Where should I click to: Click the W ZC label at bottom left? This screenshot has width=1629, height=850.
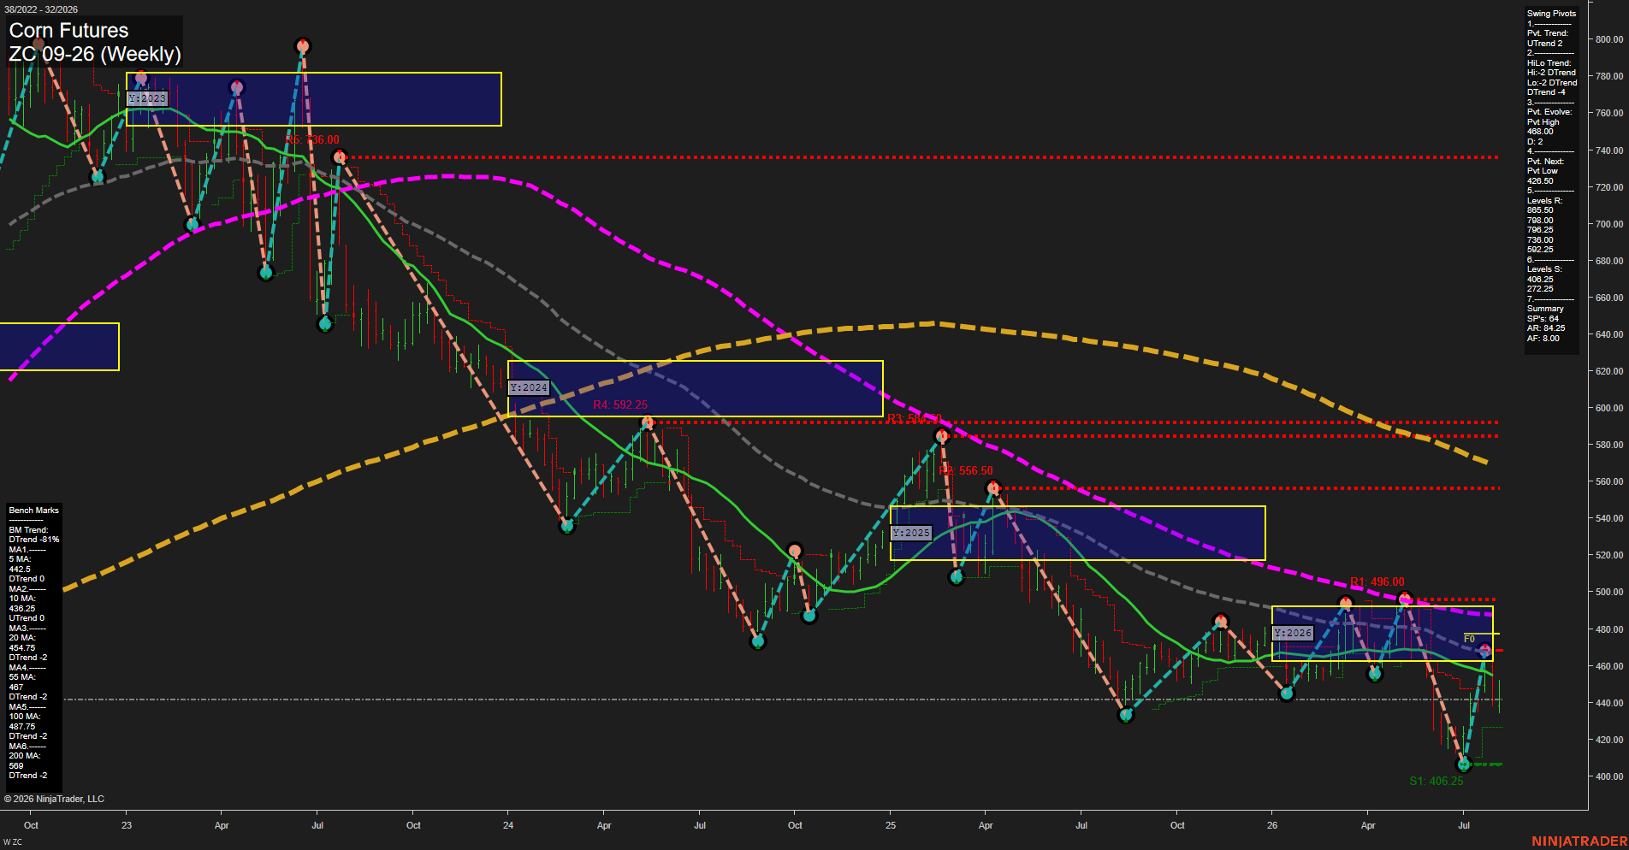pyautogui.click(x=13, y=842)
